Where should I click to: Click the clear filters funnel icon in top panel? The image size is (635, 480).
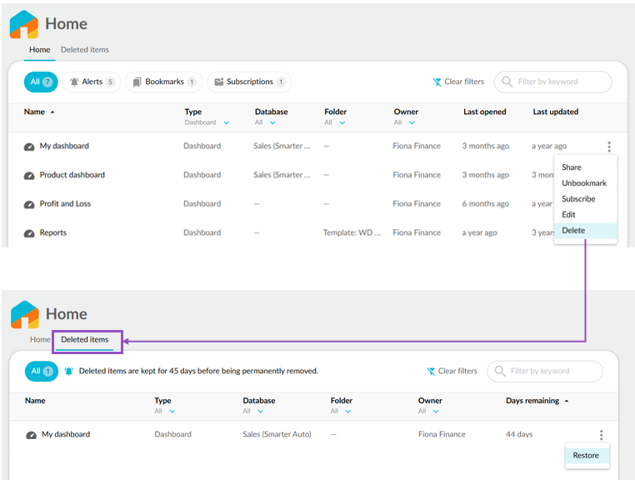click(x=437, y=82)
